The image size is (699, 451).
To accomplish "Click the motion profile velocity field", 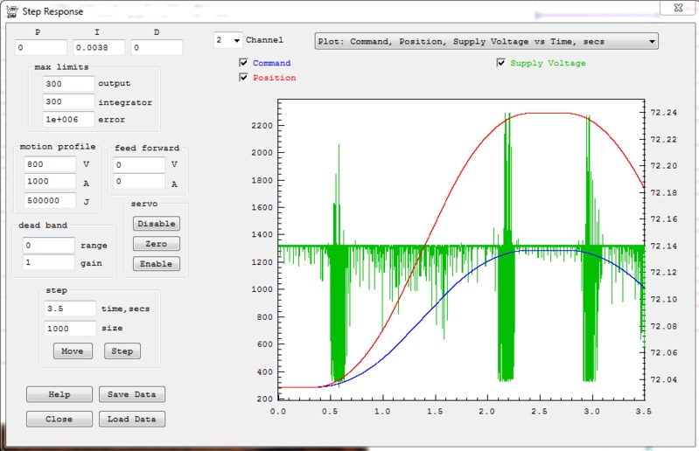I will pyautogui.click(x=51, y=164).
